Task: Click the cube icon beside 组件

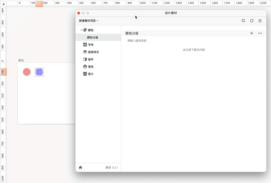Action: coord(85,59)
